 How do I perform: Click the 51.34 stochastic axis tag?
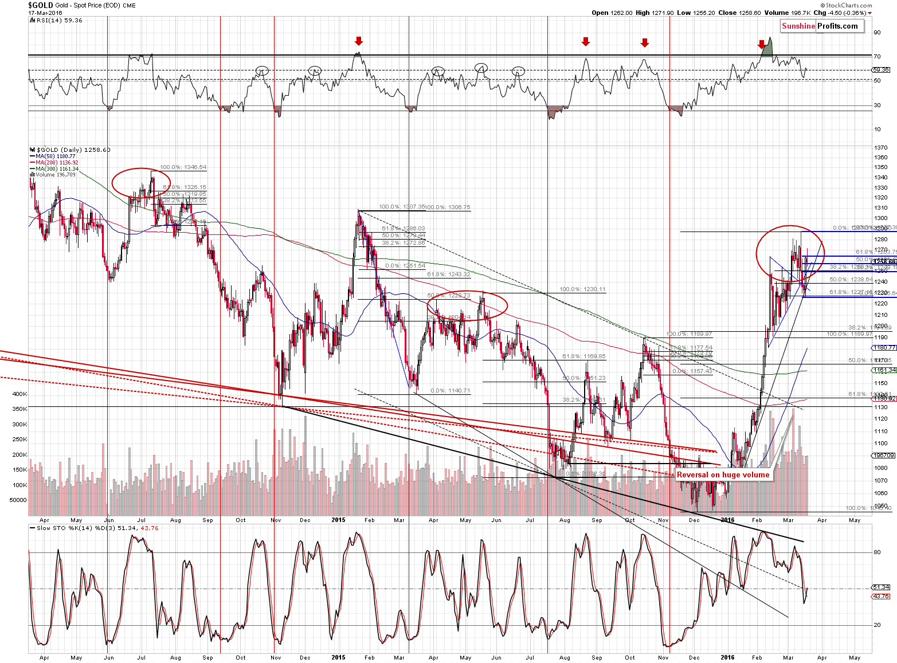[881, 587]
